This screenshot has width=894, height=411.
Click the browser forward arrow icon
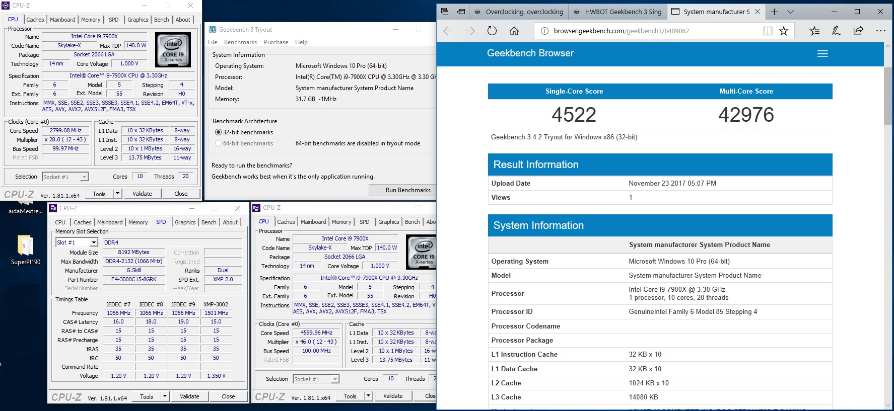[470, 31]
